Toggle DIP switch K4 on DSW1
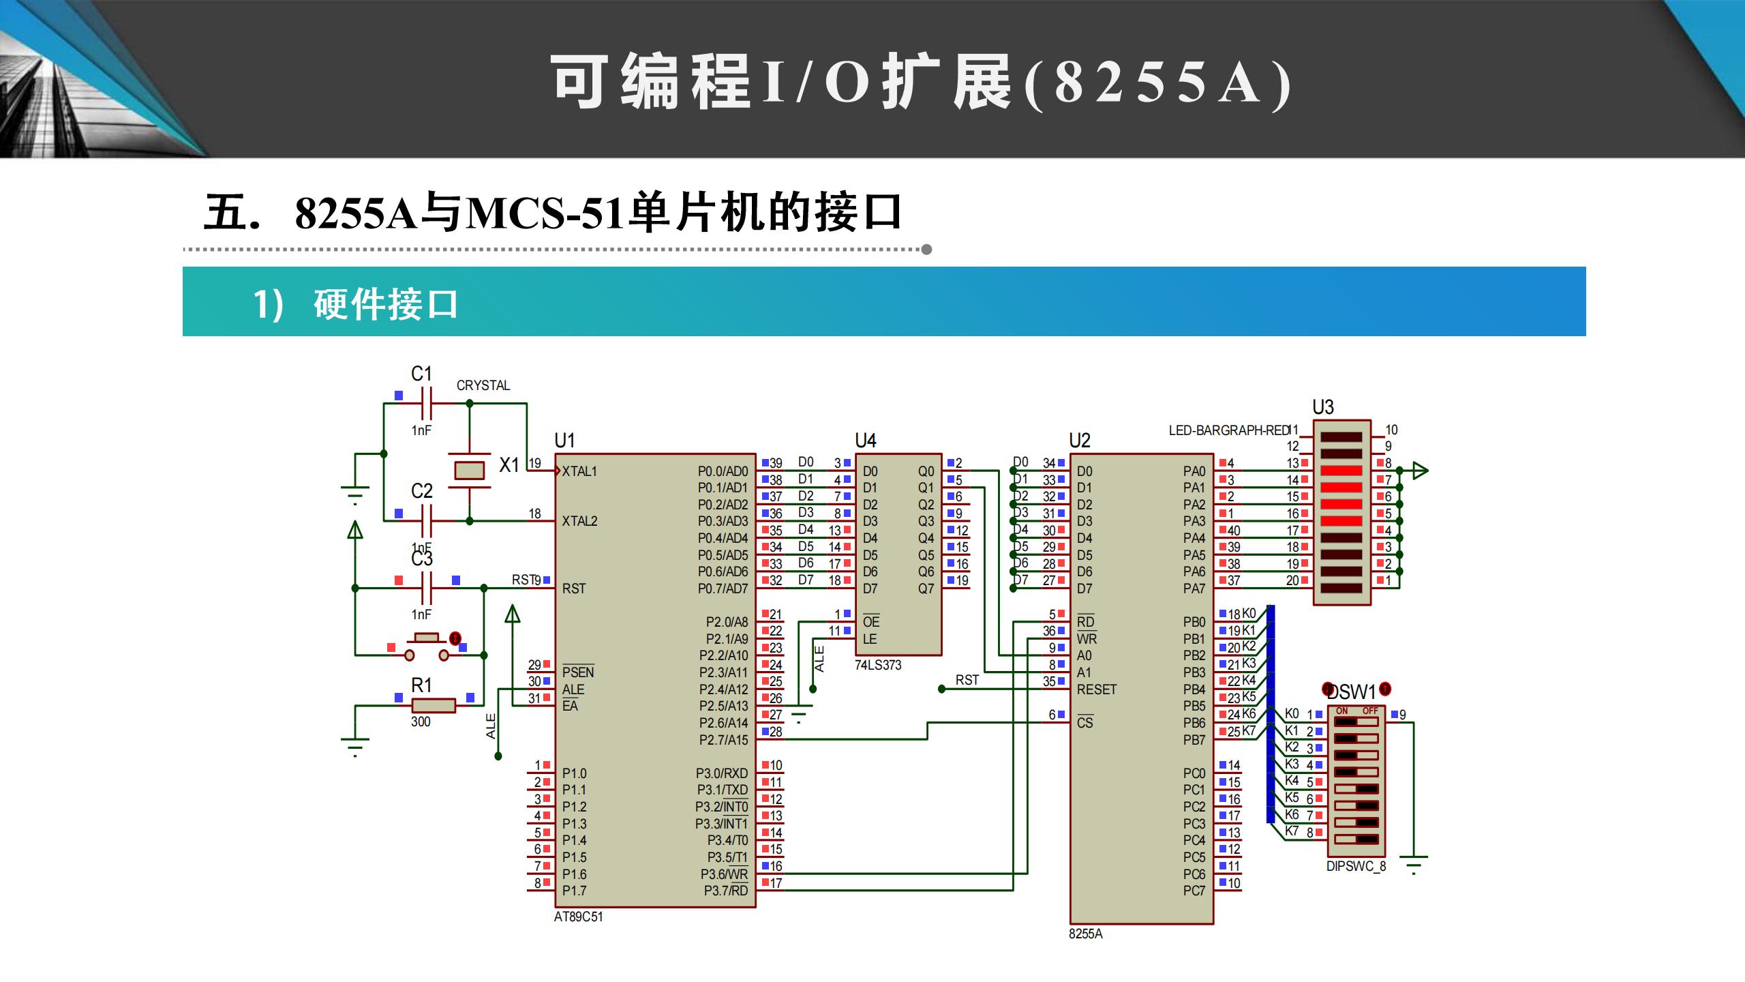This screenshot has height=982, width=1745. coord(1356,789)
